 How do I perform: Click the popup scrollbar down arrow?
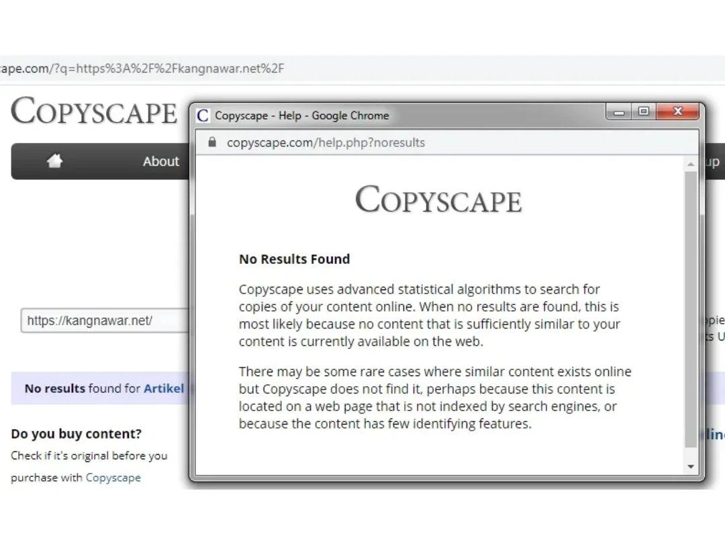coord(690,466)
